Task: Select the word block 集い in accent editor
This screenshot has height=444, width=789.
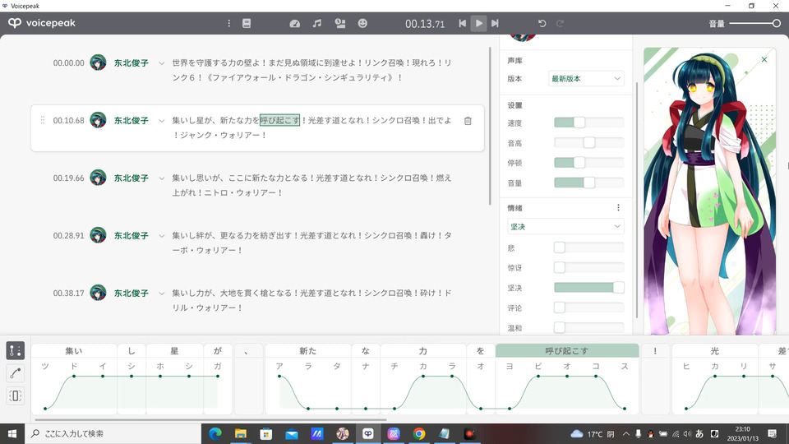Action: pyautogui.click(x=74, y=351)
